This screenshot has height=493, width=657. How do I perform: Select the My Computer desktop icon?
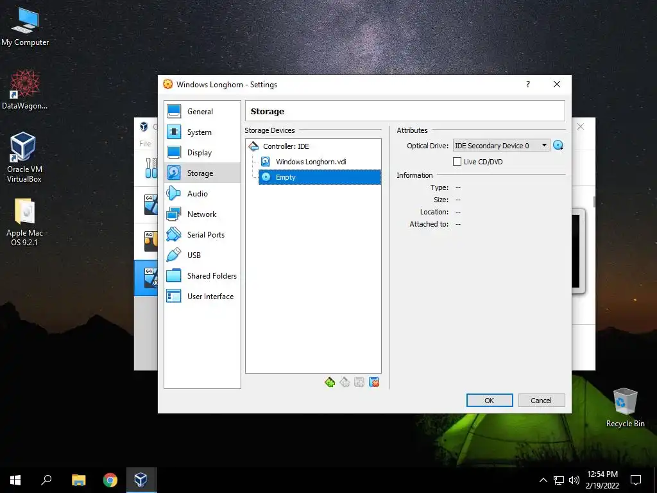(25, 26)
